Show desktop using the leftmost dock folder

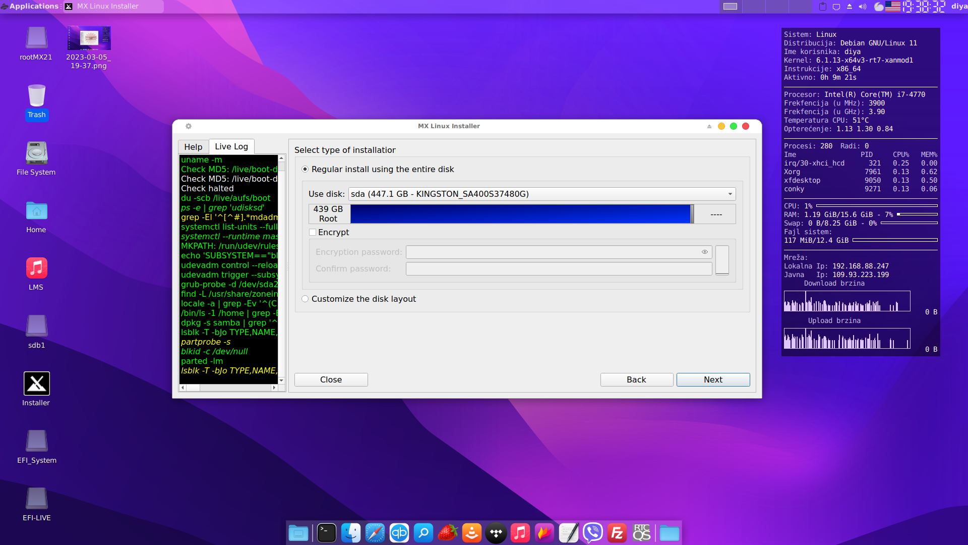click(x=298, y=533)
